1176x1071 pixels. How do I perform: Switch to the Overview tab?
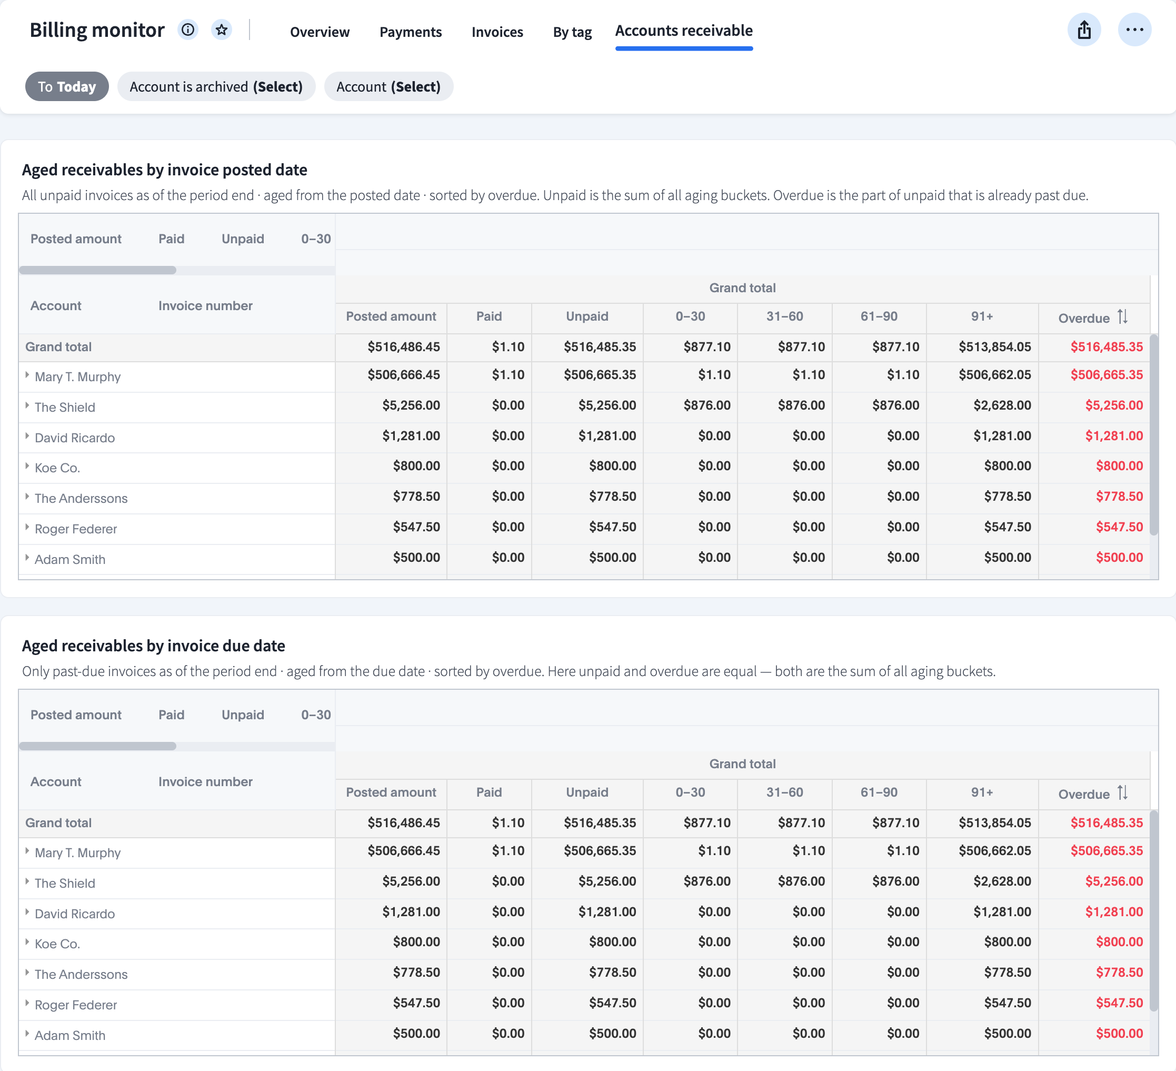pyautogui.click(x=320, y=32)
